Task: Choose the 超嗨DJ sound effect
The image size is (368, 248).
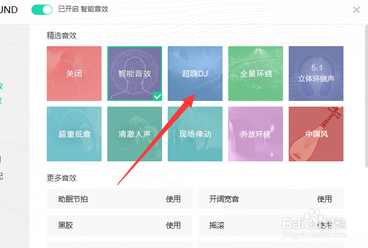Action: [195, 74]
